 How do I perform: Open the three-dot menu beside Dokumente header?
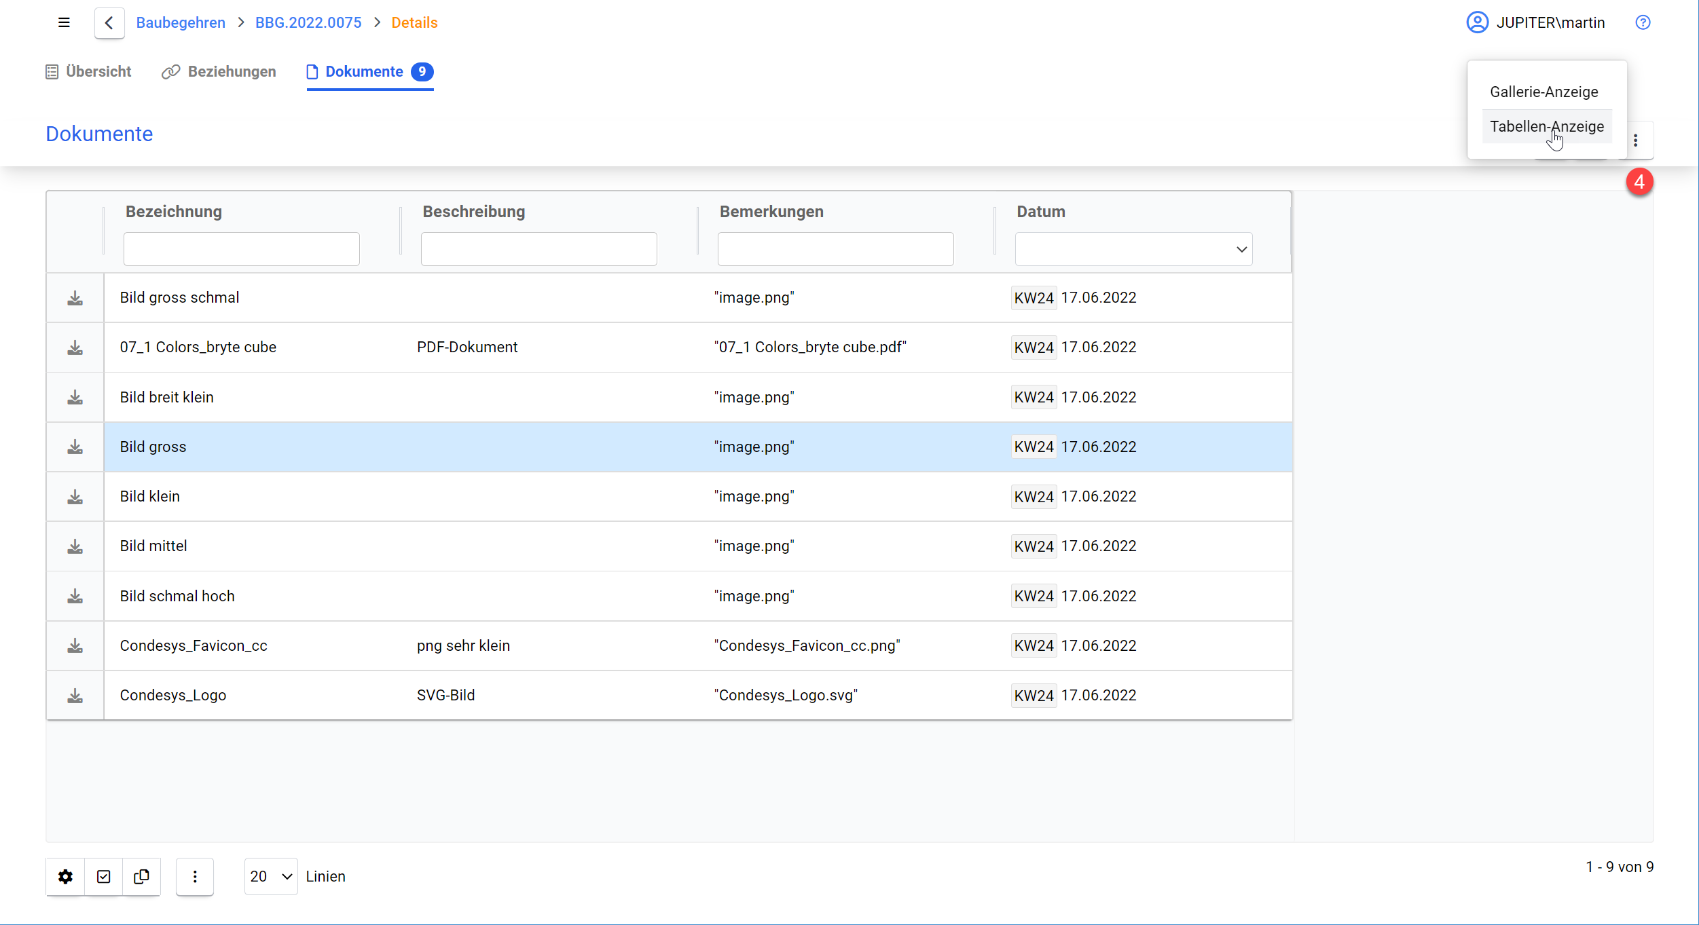[x=1636, y=140]
